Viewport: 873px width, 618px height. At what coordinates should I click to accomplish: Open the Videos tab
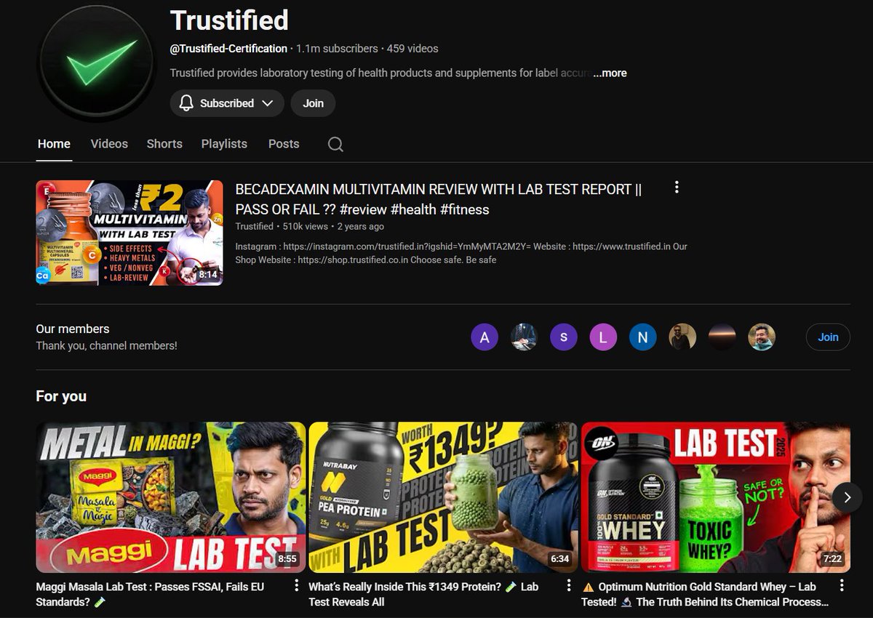coord(109,144)
